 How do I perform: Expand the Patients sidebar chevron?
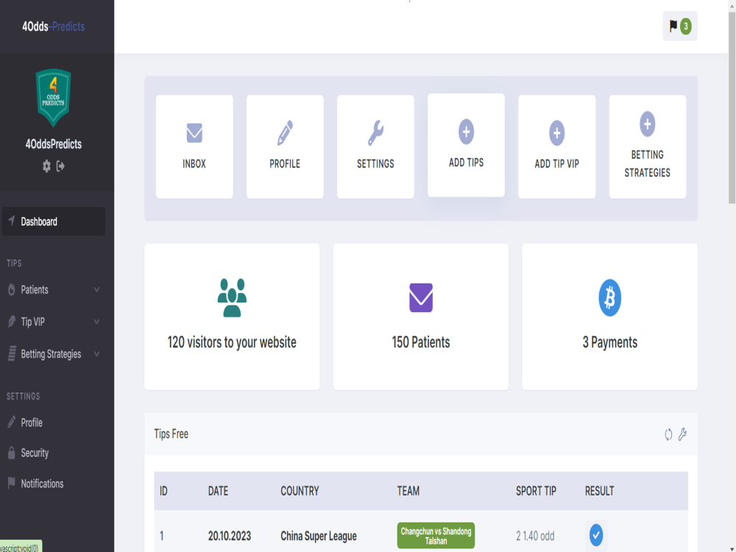click(x=96, y=289)
